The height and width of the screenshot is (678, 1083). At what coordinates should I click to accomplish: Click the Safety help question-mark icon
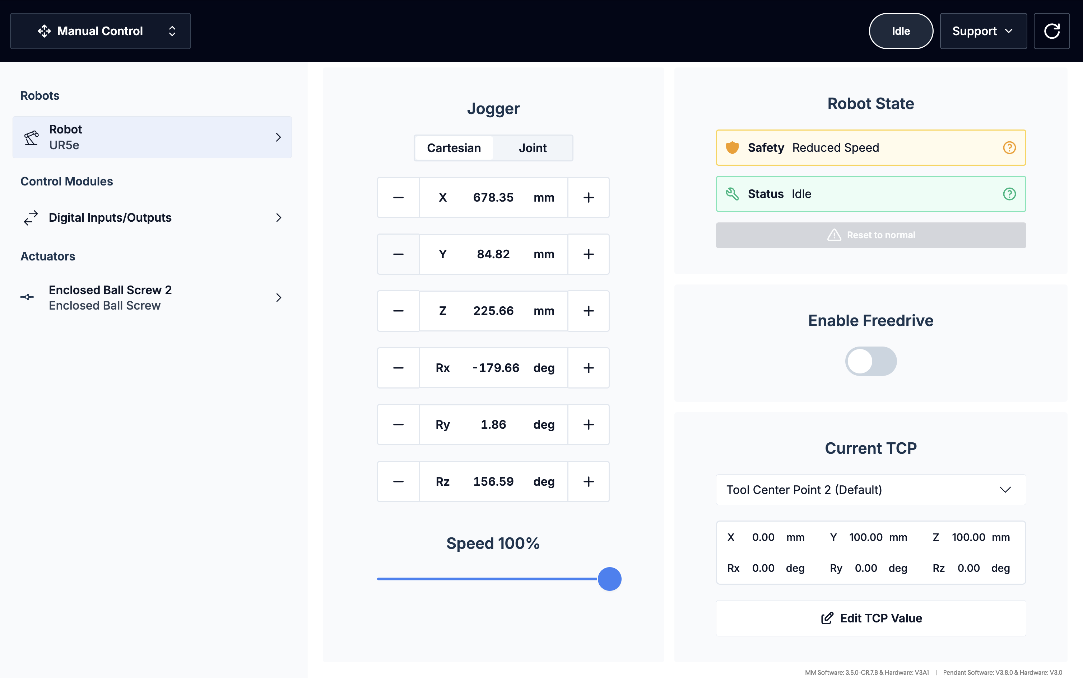[1009, 147]
